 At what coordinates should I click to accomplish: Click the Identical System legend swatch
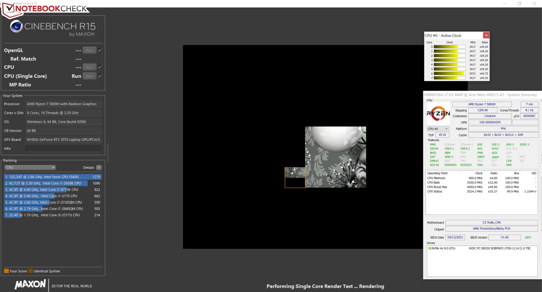click(x=30, y=271)
